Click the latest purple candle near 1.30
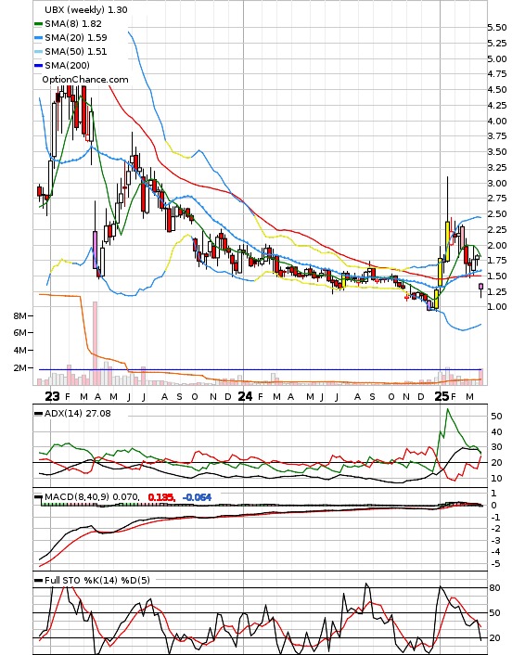 [x=480, y=287]
